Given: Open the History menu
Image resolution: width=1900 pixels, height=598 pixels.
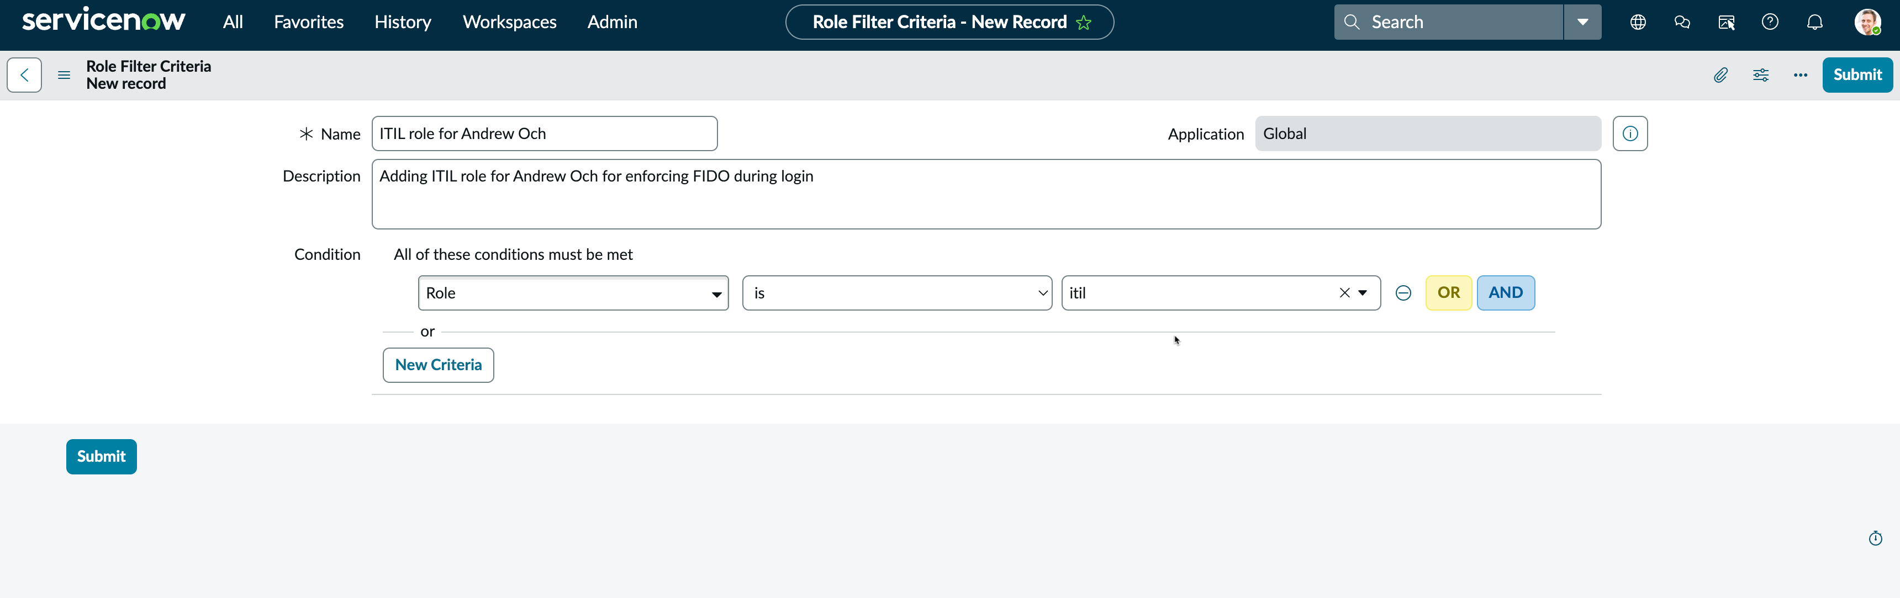Looking at the screenshot, I should click(403, 22).
